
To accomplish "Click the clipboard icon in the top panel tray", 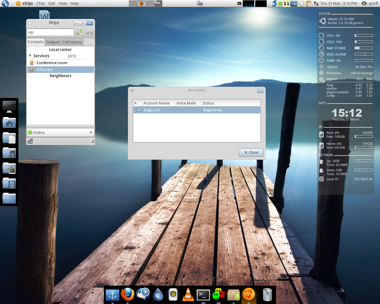I will point(309,3).
